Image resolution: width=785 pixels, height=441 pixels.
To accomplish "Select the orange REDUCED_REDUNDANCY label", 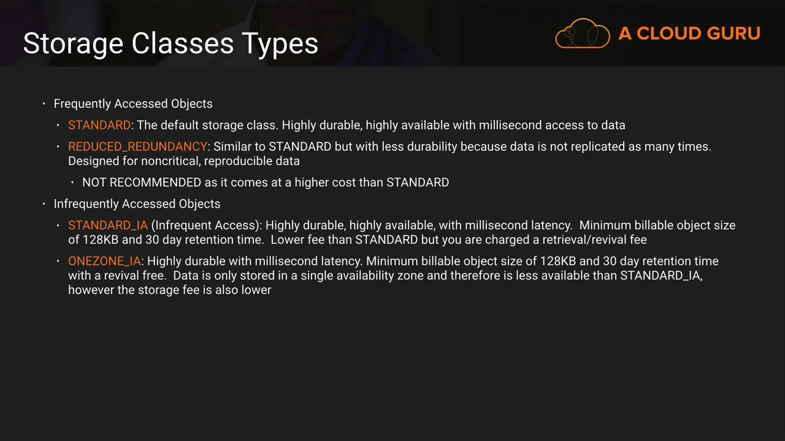I will coord(137,146).
